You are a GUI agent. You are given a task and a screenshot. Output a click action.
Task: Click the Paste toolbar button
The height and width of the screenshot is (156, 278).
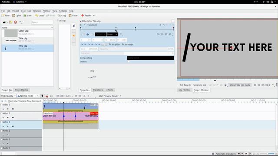coord(73,16)
